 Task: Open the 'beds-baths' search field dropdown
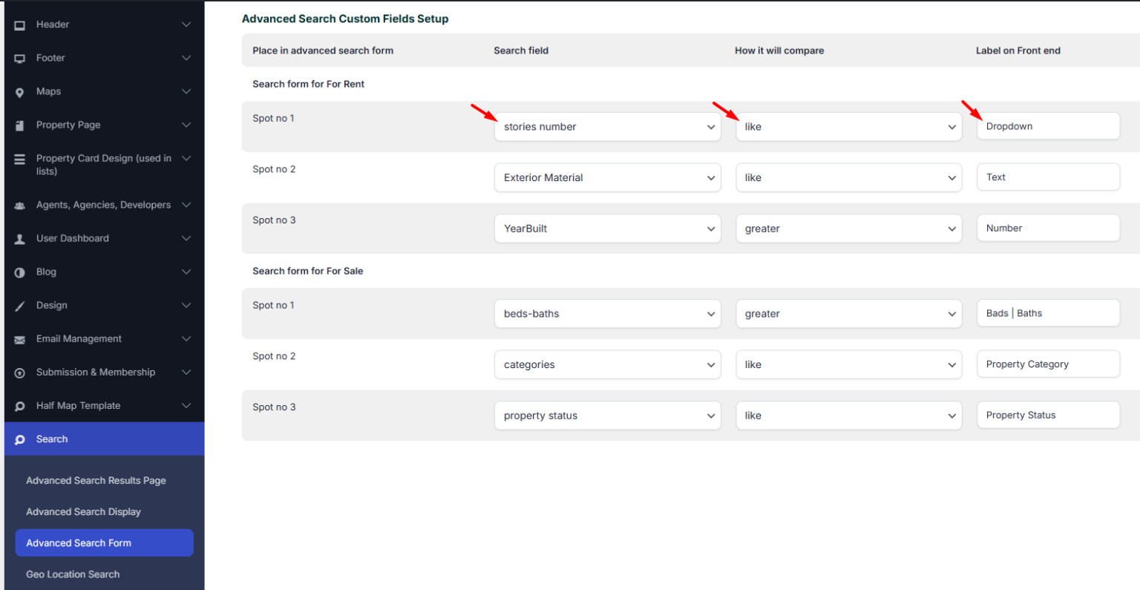[x=608, y=314]
